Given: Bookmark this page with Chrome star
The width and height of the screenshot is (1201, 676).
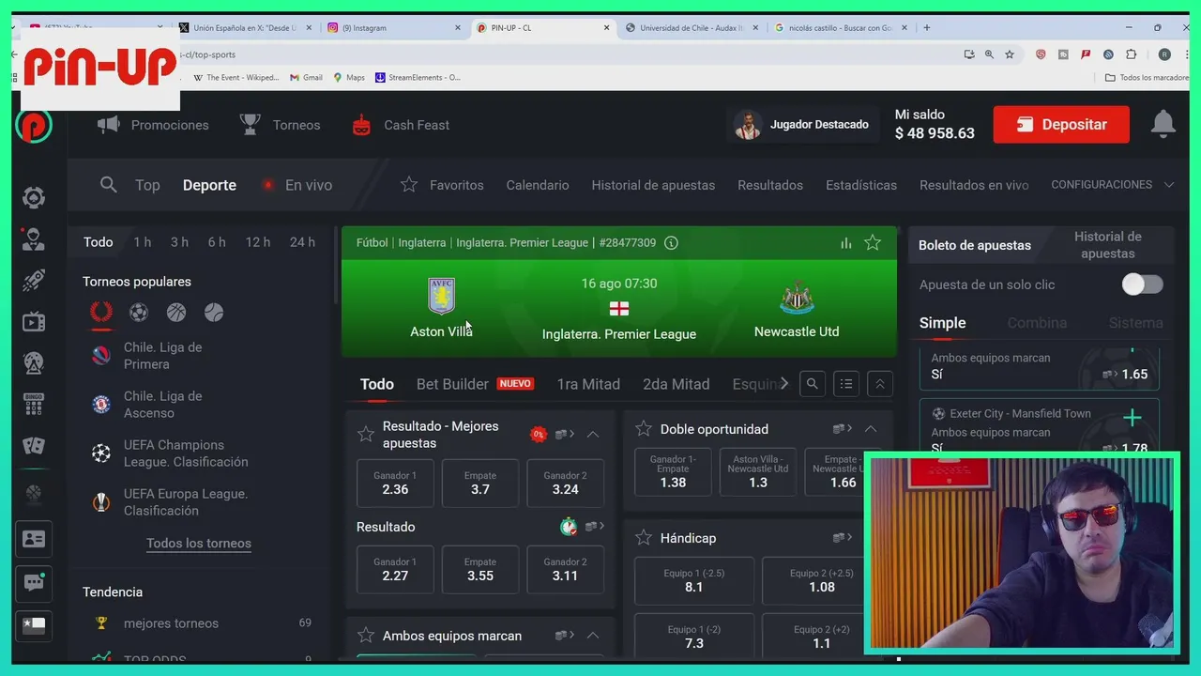Looking at the screenshot, I should coord(1010,54).
